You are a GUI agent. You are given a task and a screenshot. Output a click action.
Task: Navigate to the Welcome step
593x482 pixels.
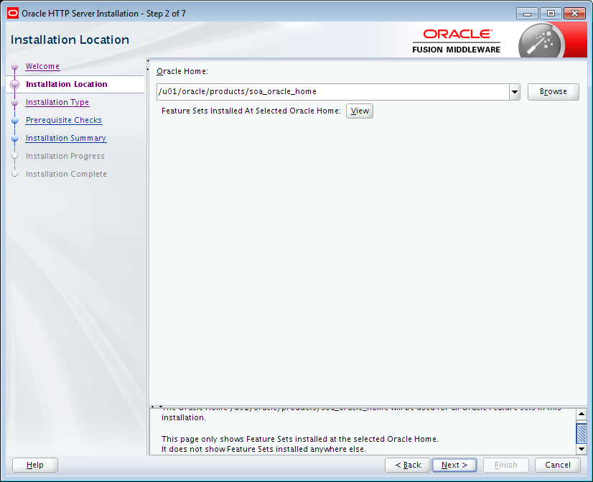[x=42, y=66]
